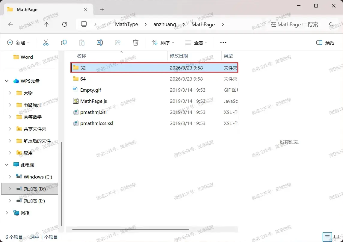Select 共享文件夹 in the sidebar
Image resolution: width=343 pixels, height=242 pixels.
pos(31,129)
